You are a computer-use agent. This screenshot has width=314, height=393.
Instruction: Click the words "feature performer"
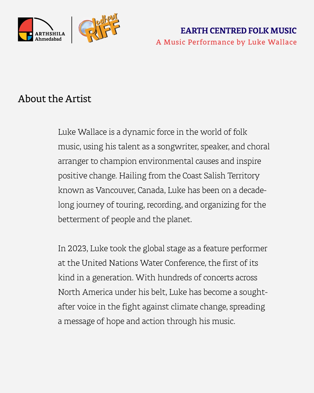[235, 249]
